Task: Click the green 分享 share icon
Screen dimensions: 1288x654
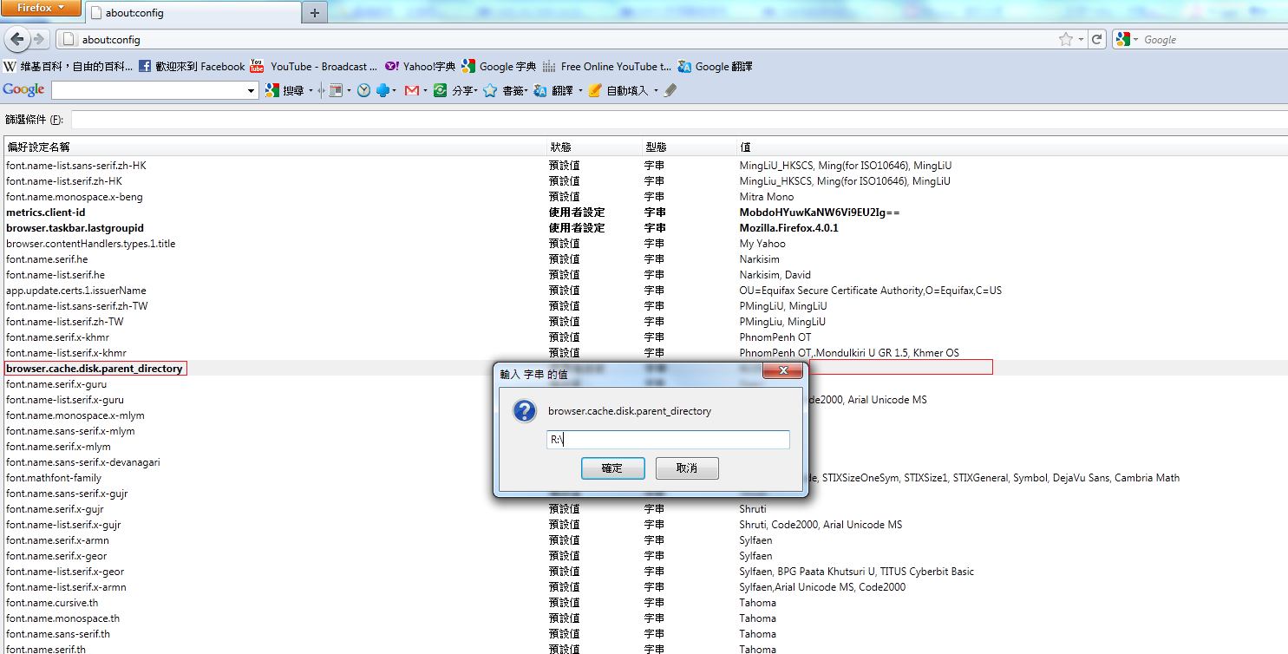Action: pyautogui.click(x=441, y=89)
